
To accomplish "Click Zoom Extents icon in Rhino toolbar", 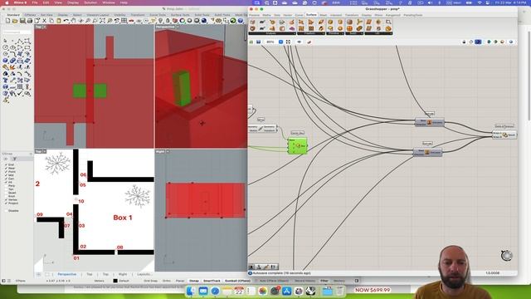I will pos(102,21).
